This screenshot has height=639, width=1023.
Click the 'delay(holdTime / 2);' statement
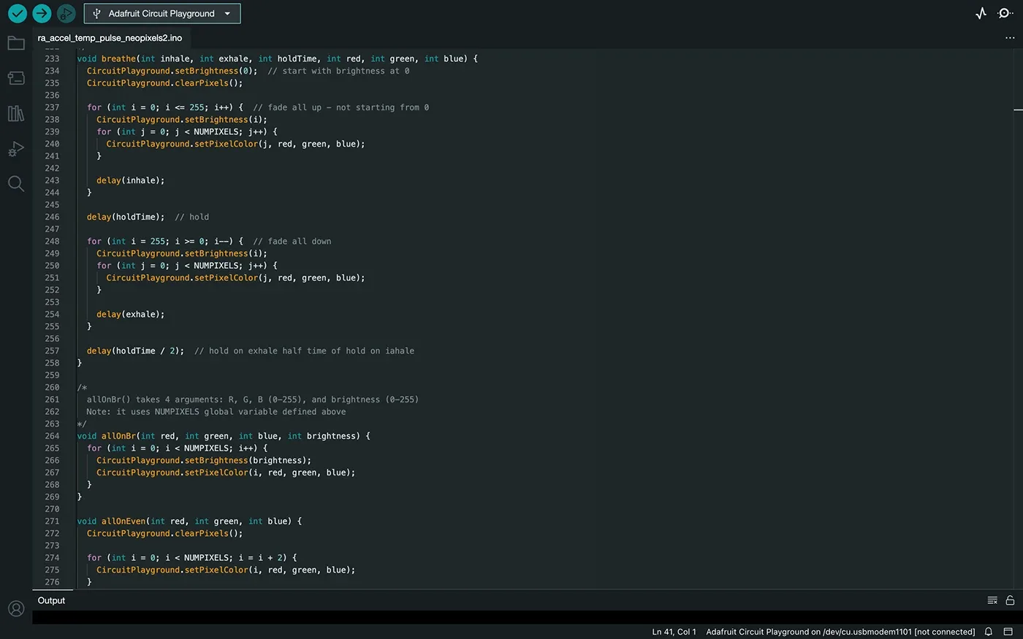pyautogui.click(x=135, y=351)
